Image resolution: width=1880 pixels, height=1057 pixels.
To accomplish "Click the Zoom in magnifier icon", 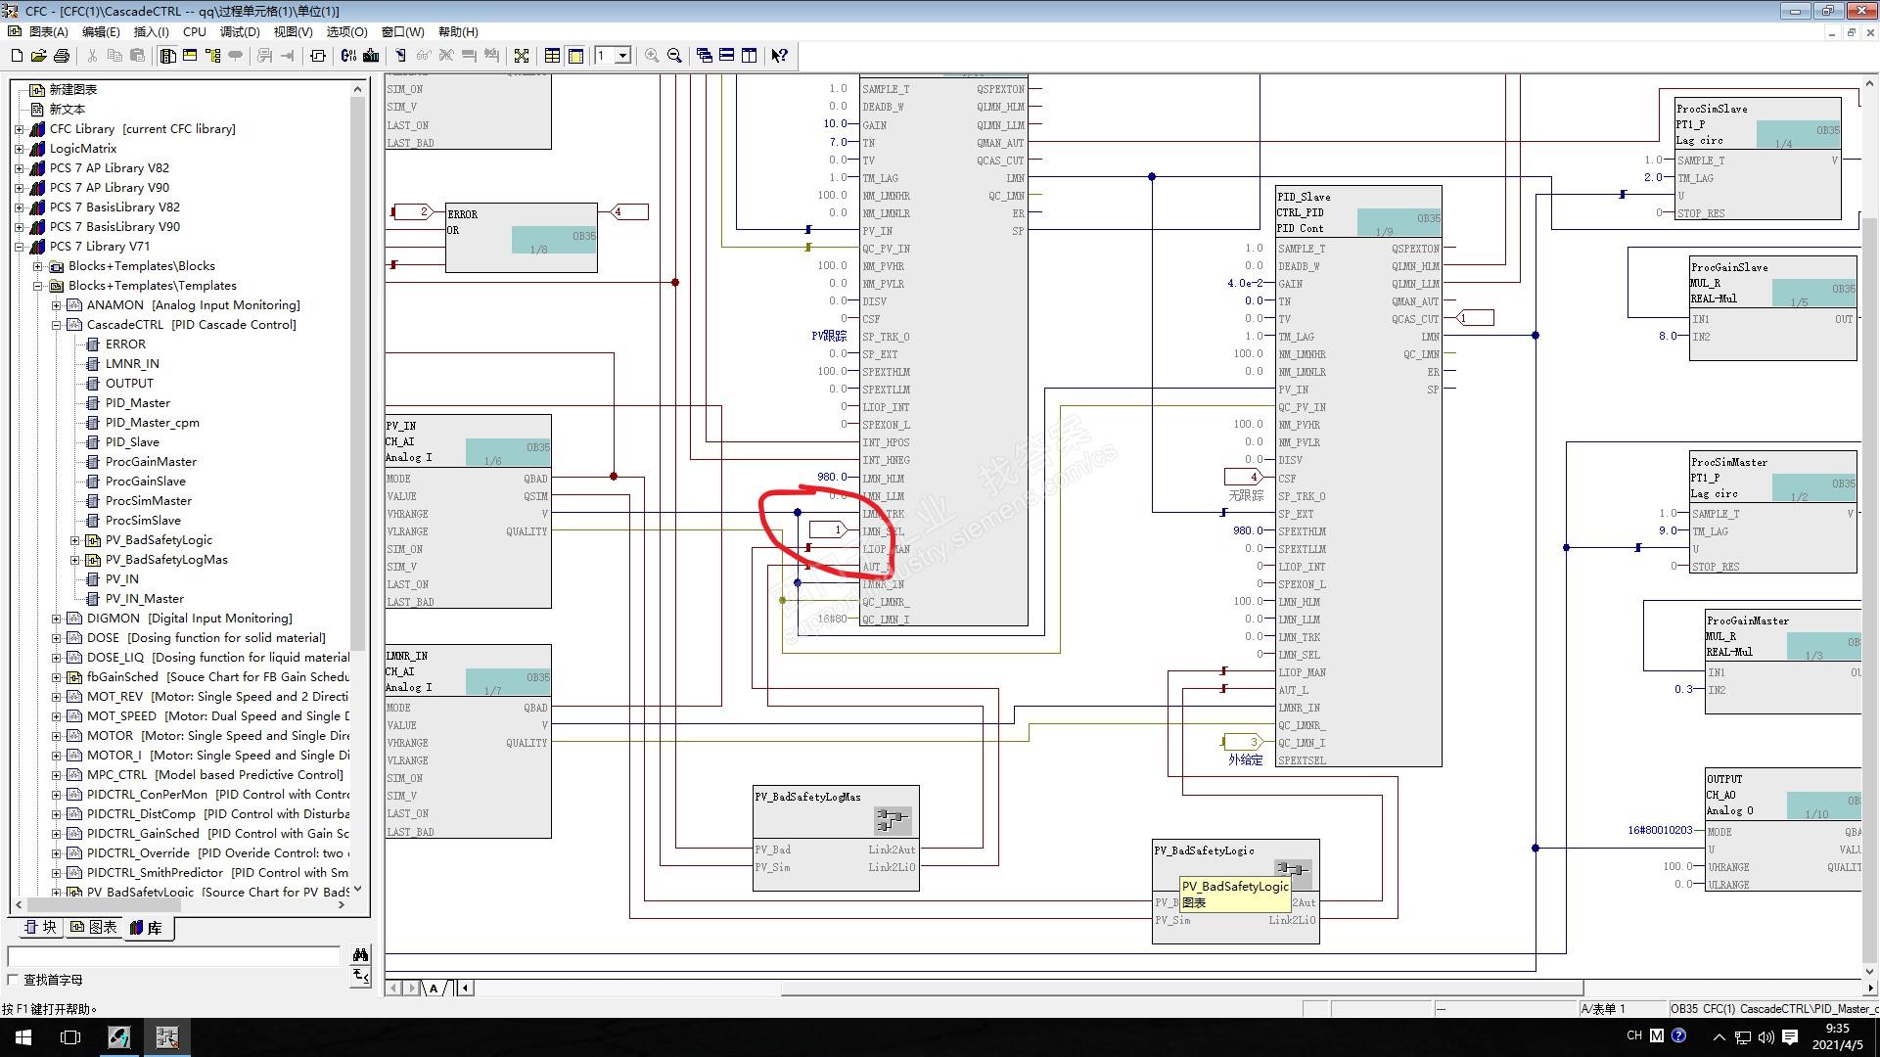I will pyautogui.click(x=652, y=56).
